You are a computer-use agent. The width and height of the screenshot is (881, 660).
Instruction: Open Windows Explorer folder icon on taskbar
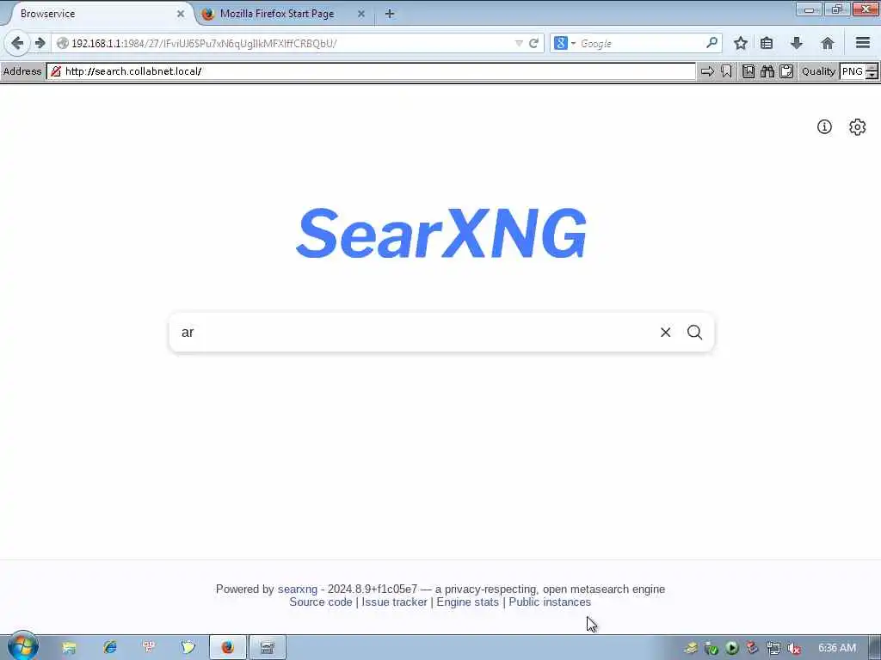click(x=69, y=648)
